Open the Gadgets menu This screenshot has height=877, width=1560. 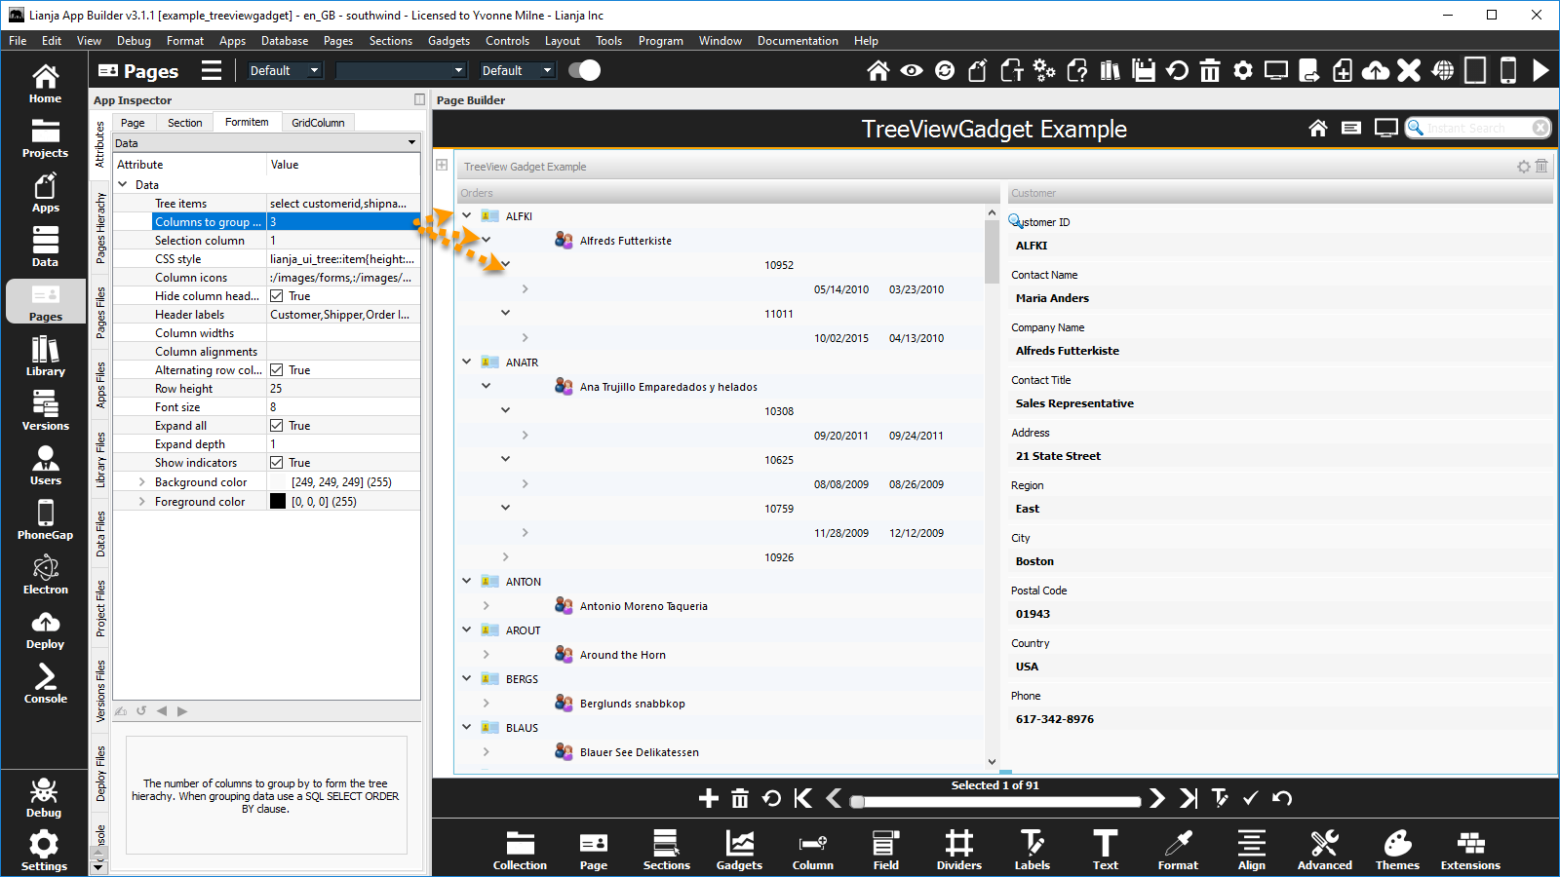448,41
